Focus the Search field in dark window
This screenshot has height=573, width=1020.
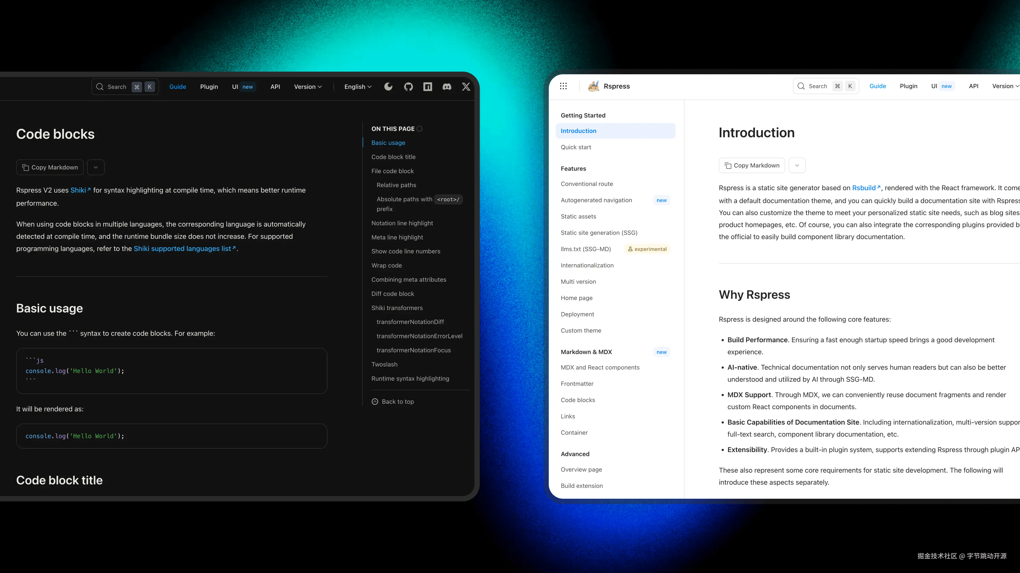point(125,86)
